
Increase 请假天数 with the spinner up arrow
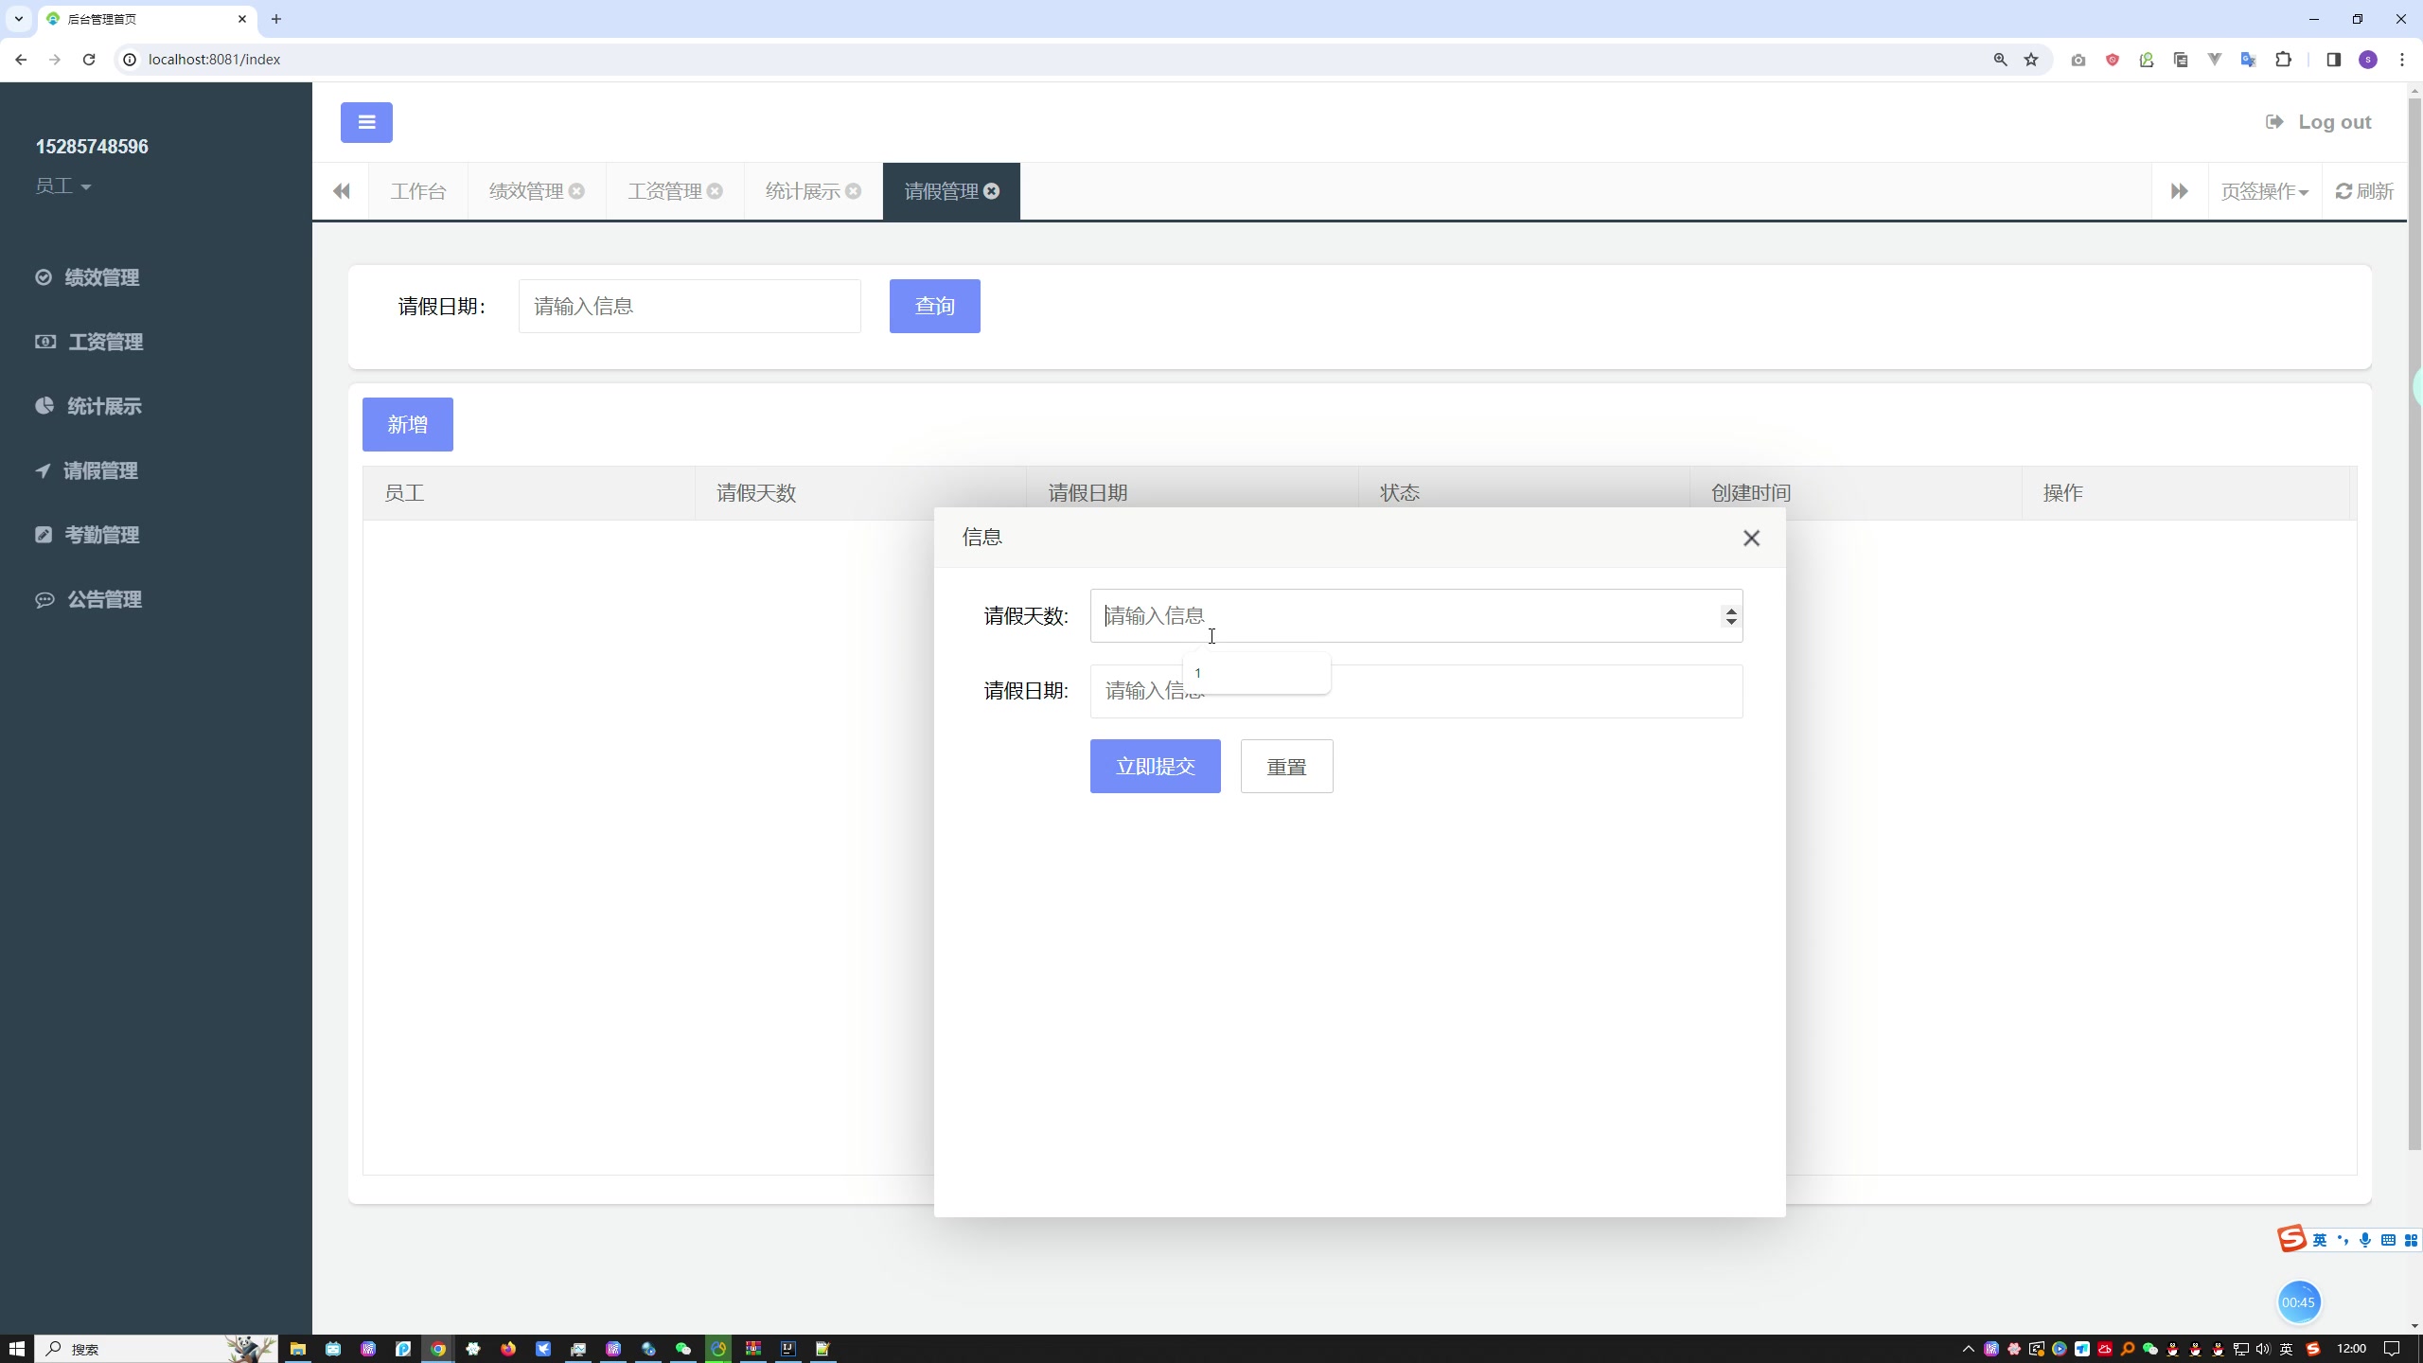(x=1731, y=611)
